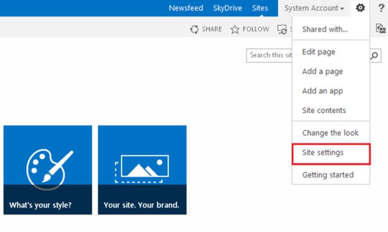Open the Your site. Your brand. tile
388x232 pixels.
coord(142,170)
